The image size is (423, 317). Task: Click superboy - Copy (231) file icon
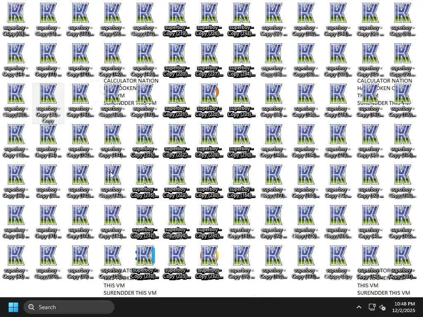pyautogui.click(x=209, y=222)
